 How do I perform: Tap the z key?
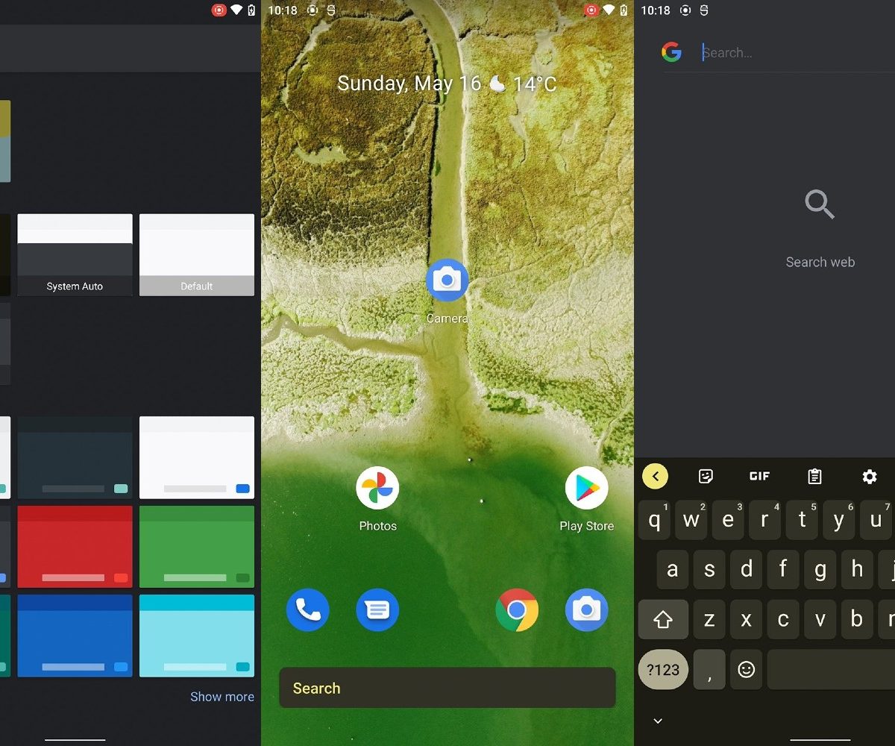tap(709, 620)
